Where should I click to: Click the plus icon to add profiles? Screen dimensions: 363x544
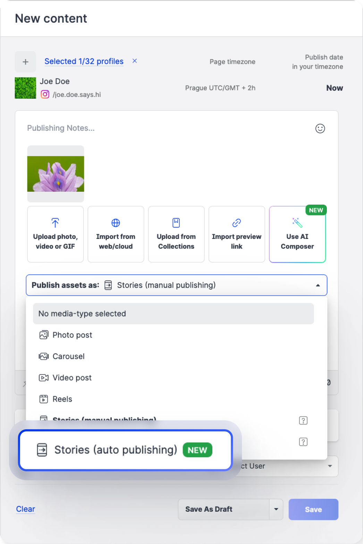pyautogui.click(x=25, y=62)
